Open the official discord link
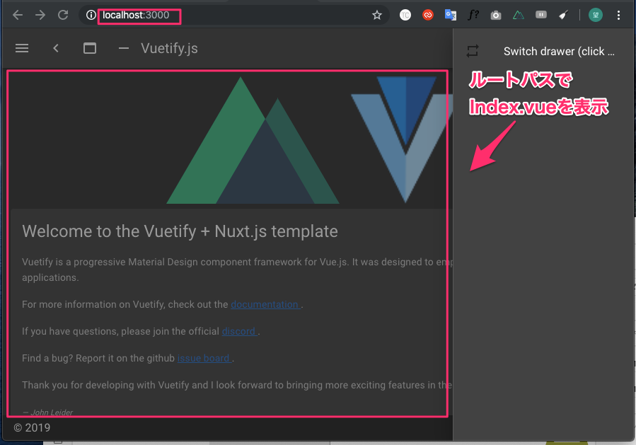636x445 pixels. (239, 331)
